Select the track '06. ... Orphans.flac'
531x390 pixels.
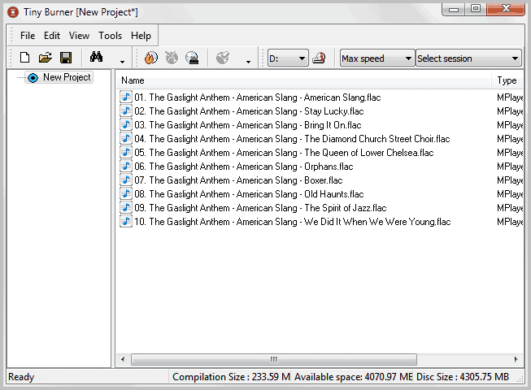[x=243, y=167]
